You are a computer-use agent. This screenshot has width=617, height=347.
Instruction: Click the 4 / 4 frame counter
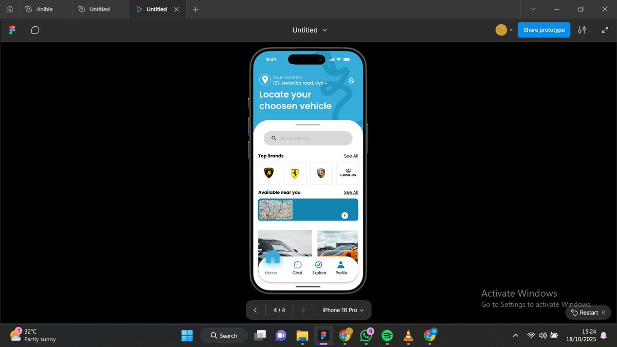(x=279, y=310)
